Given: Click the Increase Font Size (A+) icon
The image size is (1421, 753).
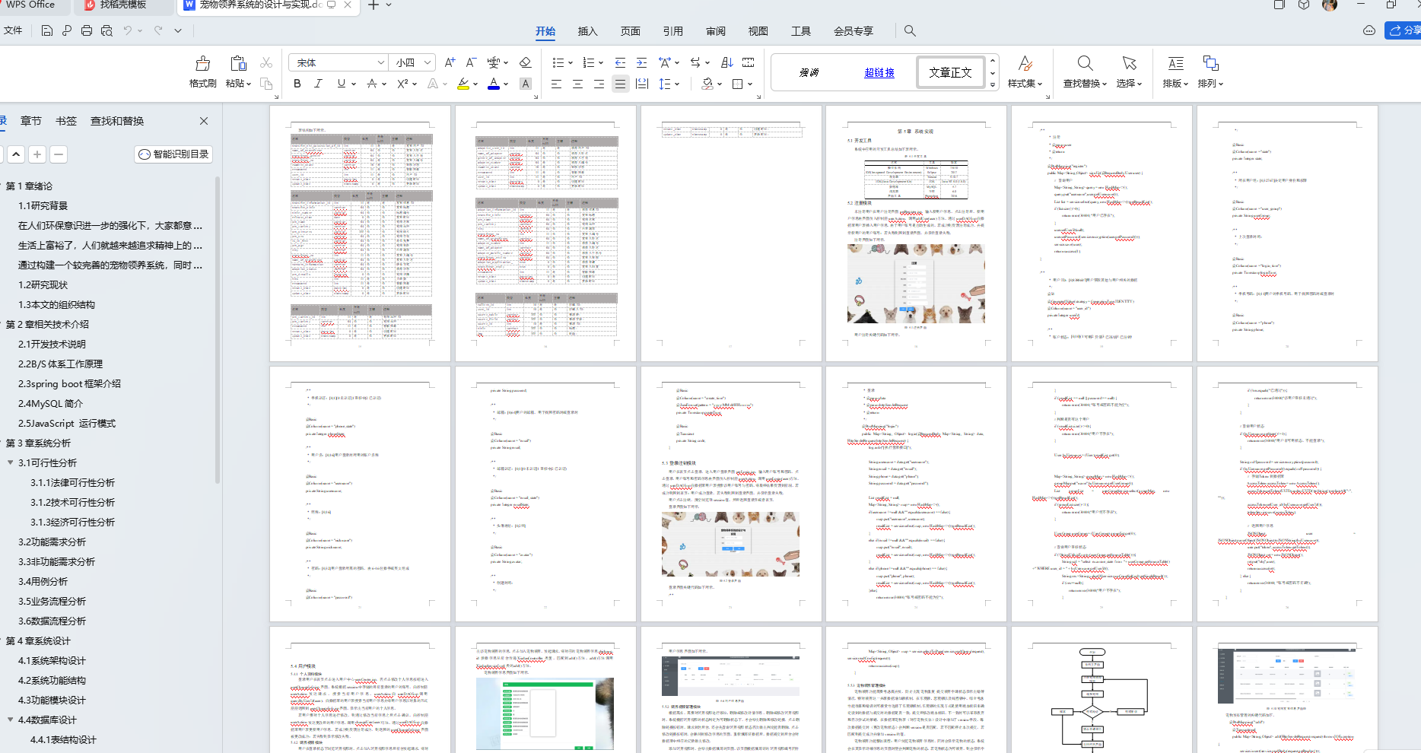Looking at the screenshot, I should pyautogui.click(x=450, y=62).
